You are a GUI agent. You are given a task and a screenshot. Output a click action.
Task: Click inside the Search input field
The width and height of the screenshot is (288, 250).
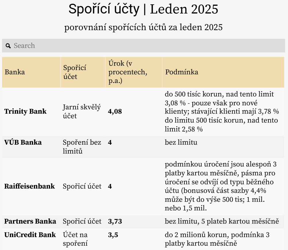(57, 46)
